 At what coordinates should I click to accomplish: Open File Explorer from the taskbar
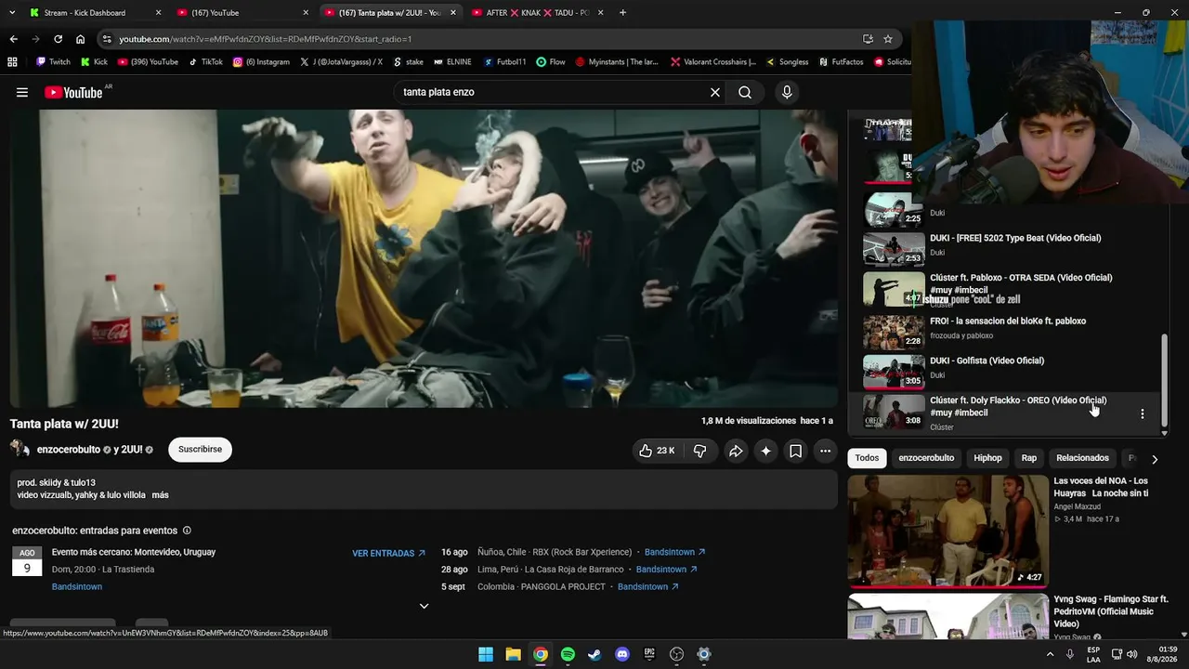click(x=513, y=654)
